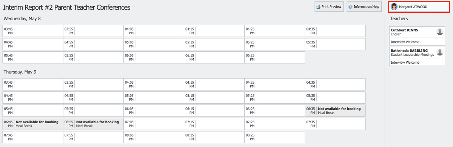Image resolution: width=453 pixels, height=147 pixels.
Task: Choose Thursday 05:35 PM time slot
Action: click(x=335, y=97)
